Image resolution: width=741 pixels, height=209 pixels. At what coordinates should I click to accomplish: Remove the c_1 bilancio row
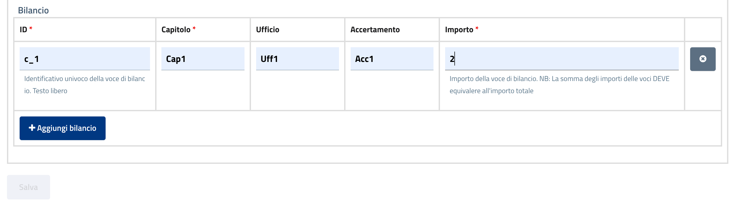pos(702,59)
